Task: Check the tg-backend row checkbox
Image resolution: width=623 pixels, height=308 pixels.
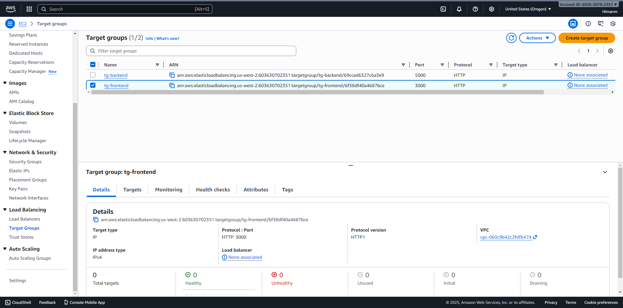Action: [93, 75]
